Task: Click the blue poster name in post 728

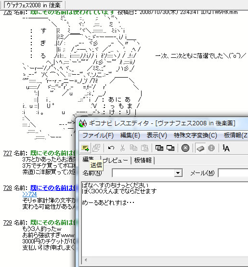Action: tap(52, 188)
